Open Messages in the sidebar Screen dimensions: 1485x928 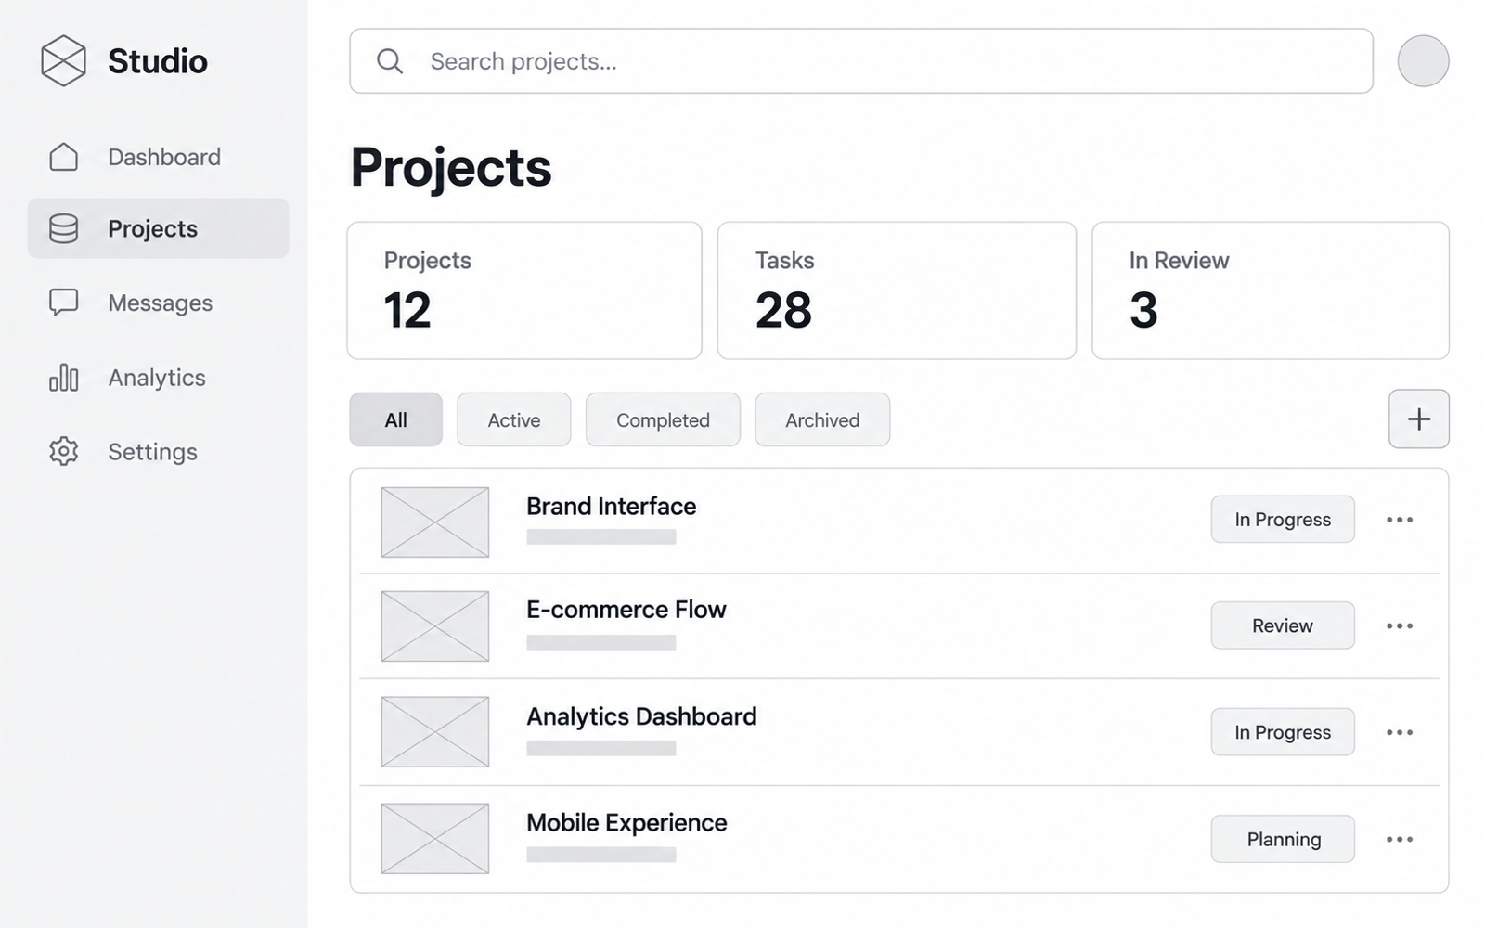coord(161,303)
